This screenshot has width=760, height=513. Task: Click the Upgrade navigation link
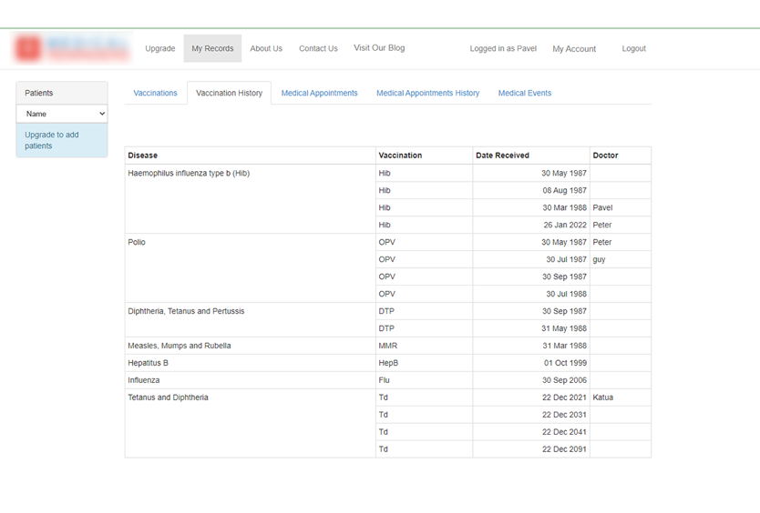159,48
